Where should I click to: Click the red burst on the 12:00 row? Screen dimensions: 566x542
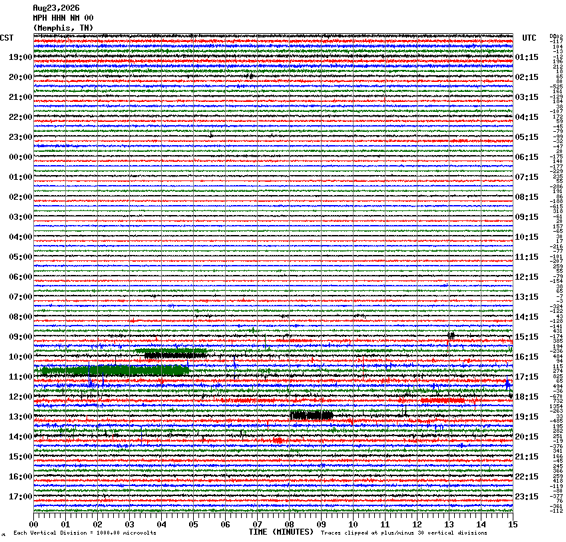(x=443, y=401)
